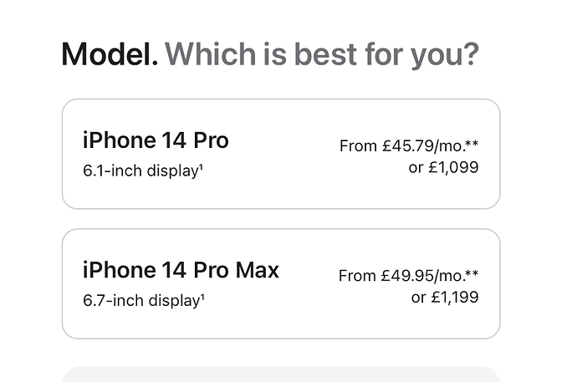Open the ** footnote after £49.95/mo.

point(472,274)
